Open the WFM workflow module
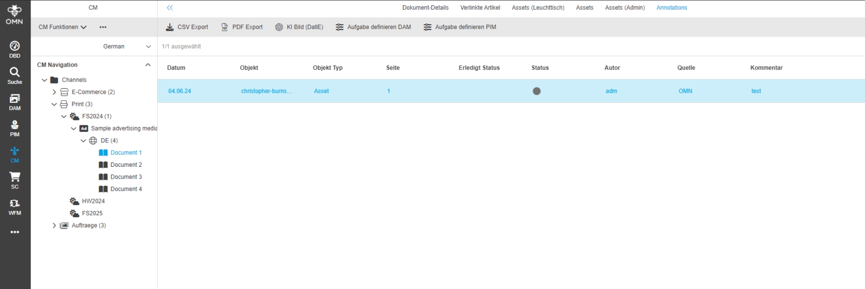The width and height of the screenshot is (865, 289). [x=15, y=206]
